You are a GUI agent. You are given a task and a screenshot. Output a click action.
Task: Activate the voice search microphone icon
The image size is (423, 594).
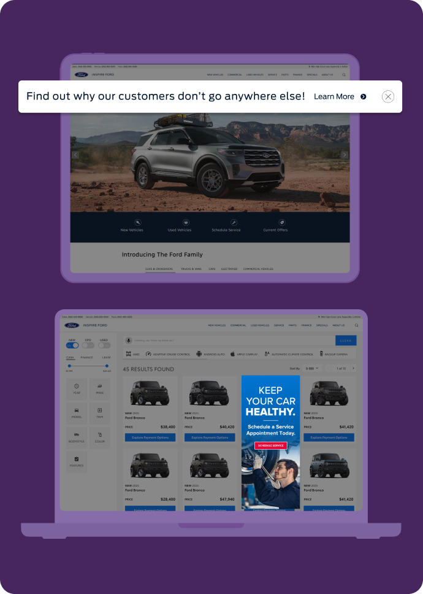click(129, 340)
